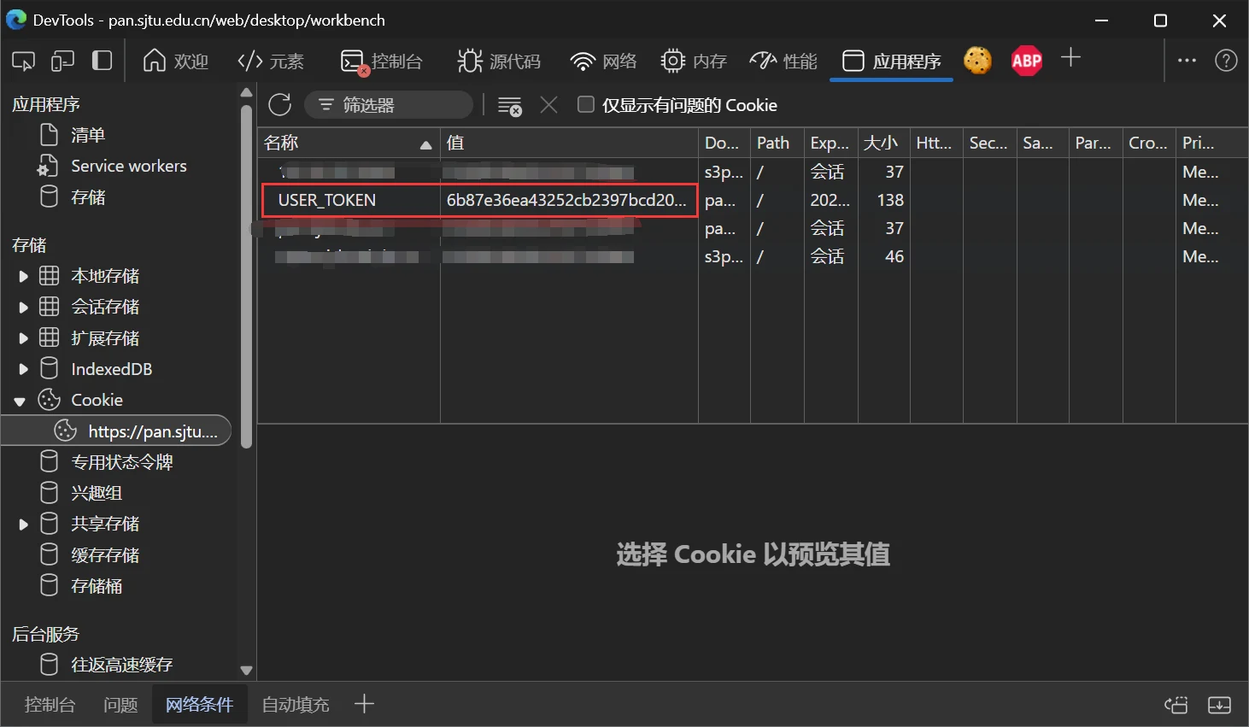Expand the 共享存储 tree node

[23, 524]
